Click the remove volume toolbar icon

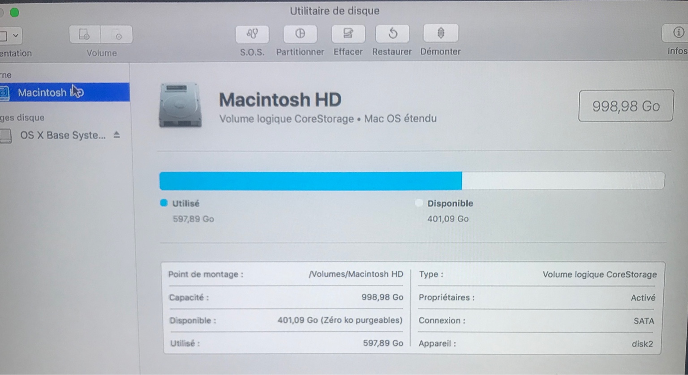(x=117, y=35)
